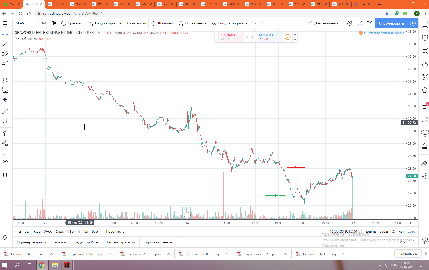This screenshot has height=270, width=429.
Task: Undo the last chart action
Action: pos(254,23)
